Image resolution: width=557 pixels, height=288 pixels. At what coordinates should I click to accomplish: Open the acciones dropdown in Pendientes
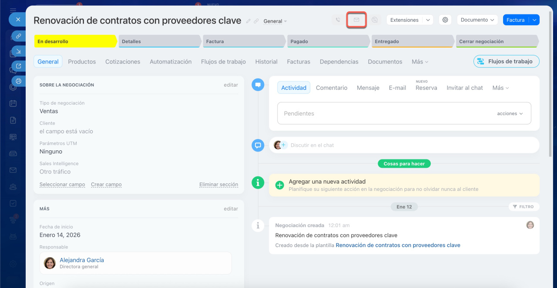pyautogui.click(x=510, y=113)
